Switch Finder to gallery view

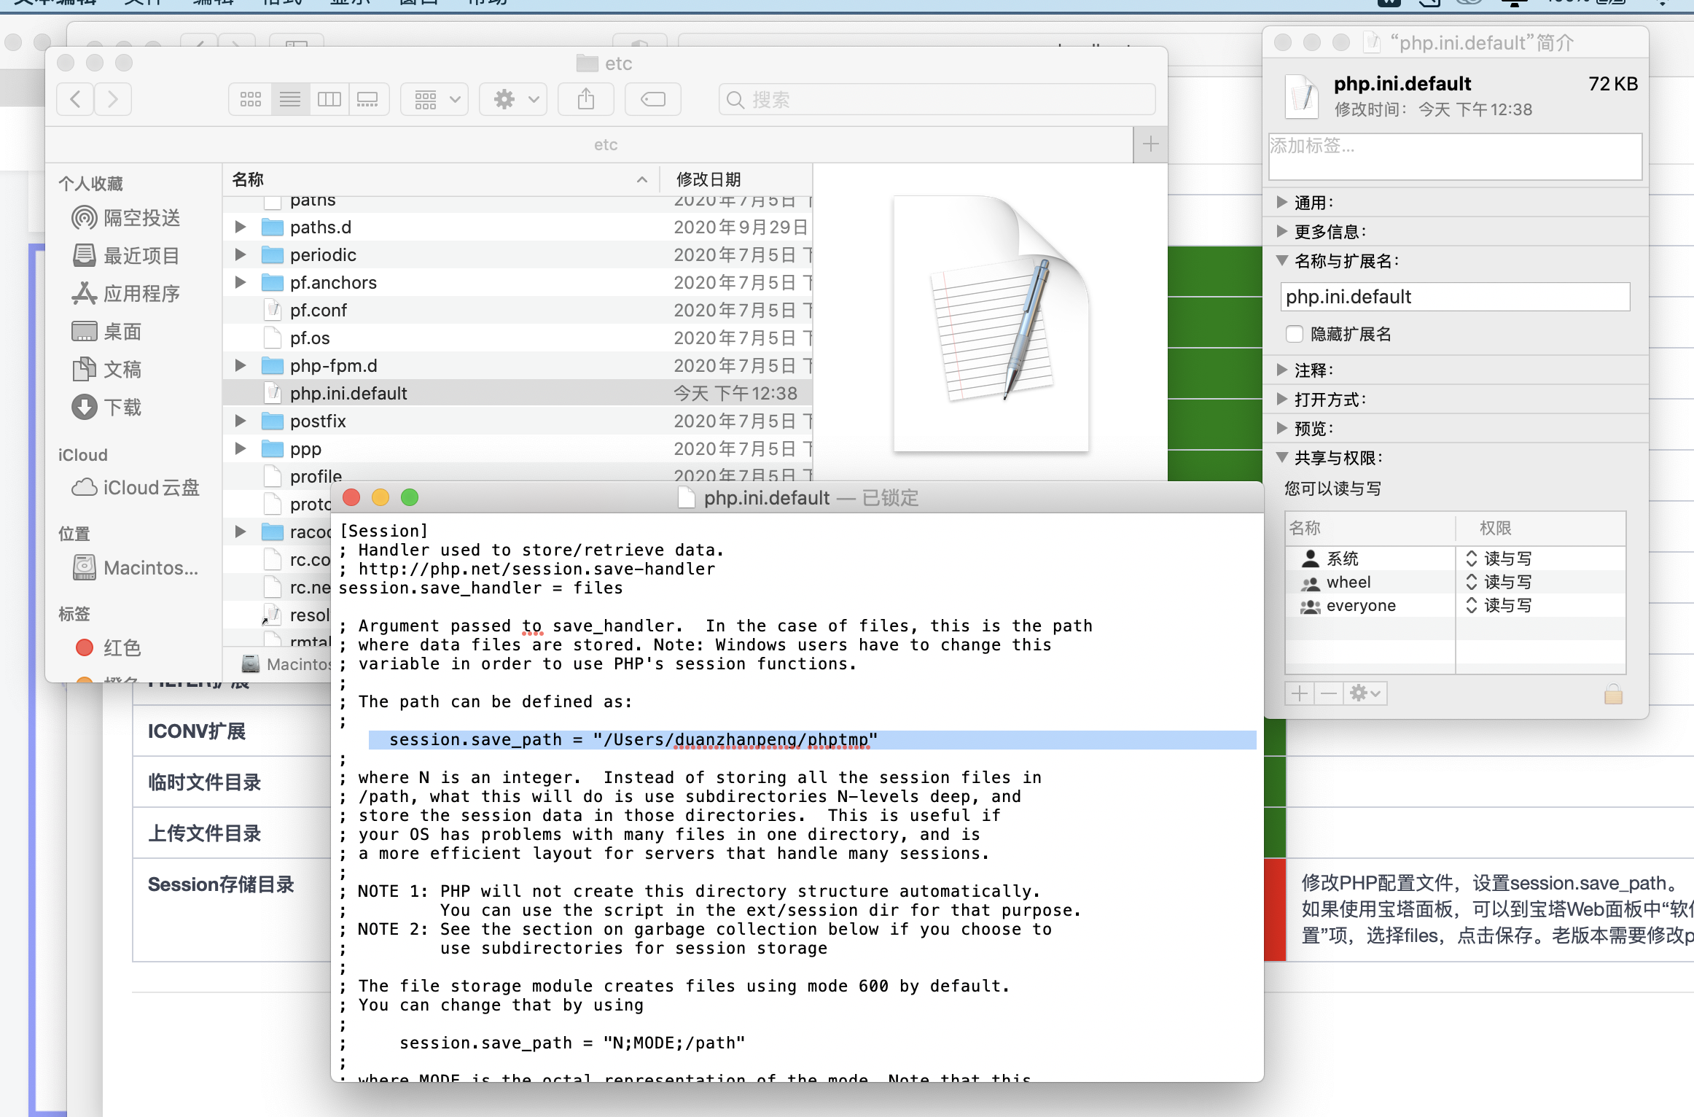(368, 99)
